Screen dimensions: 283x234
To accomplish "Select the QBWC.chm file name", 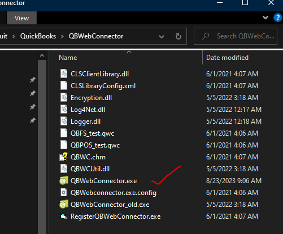I will pos(88,157).
